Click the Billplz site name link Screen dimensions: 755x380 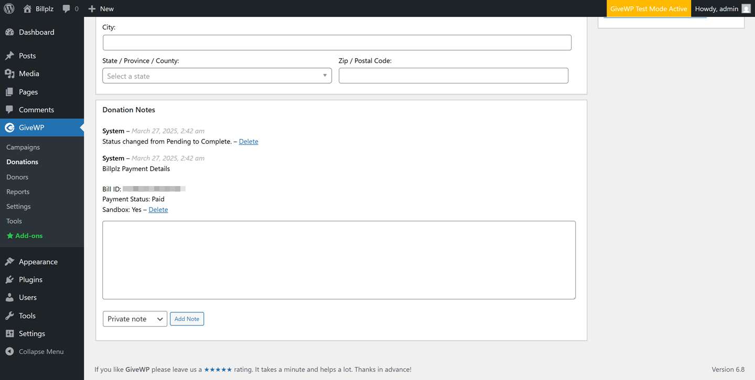click(45, 8)
